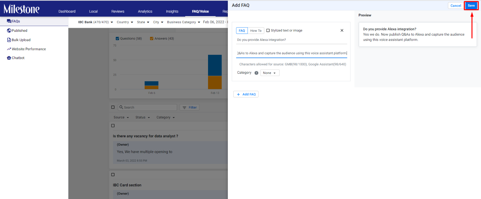Open Chatbot in sidebar
481x199 pixels.
[x=18, y=58]
